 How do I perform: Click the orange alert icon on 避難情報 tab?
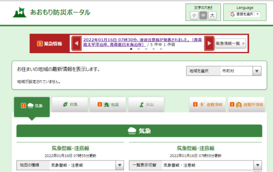195,105
